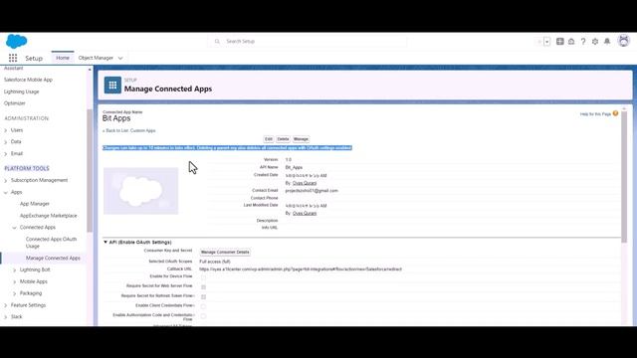Click the Help for this Page icon
The image size is (637, 358).
pyautogui.click(x=615, y=113)
